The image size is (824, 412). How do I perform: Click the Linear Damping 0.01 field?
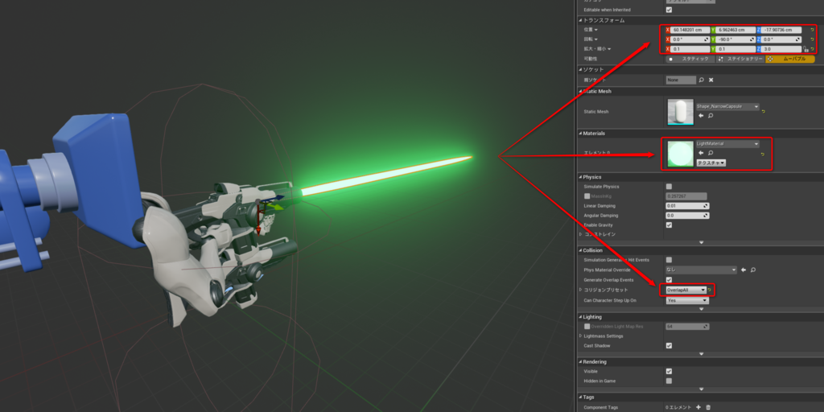point(687,206)
